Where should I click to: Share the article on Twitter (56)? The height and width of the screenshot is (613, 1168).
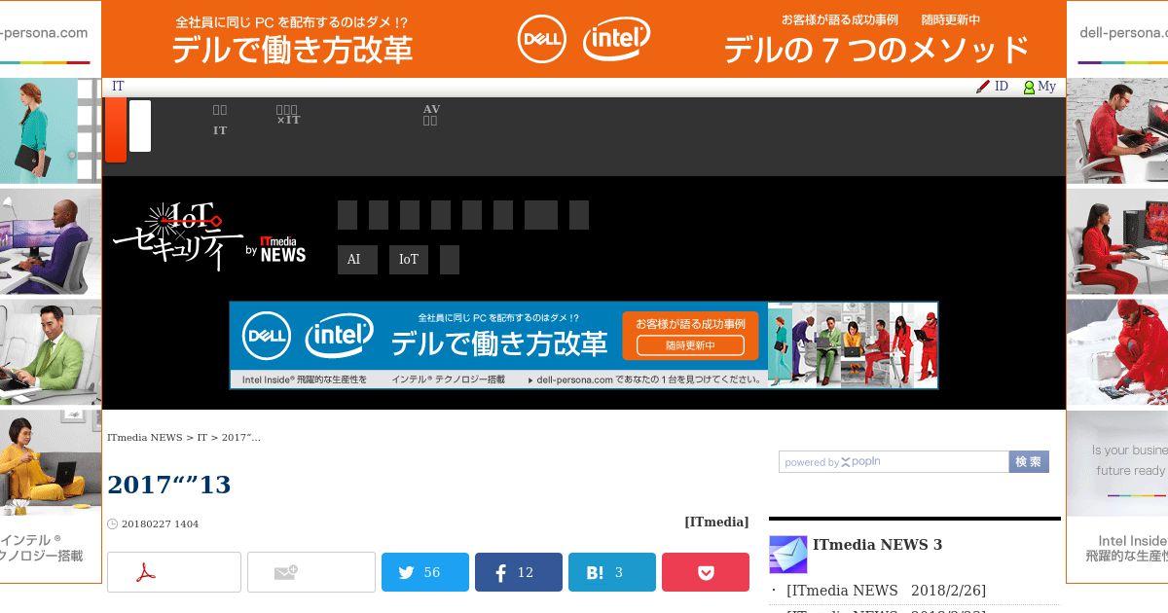[x=425, y=572]
